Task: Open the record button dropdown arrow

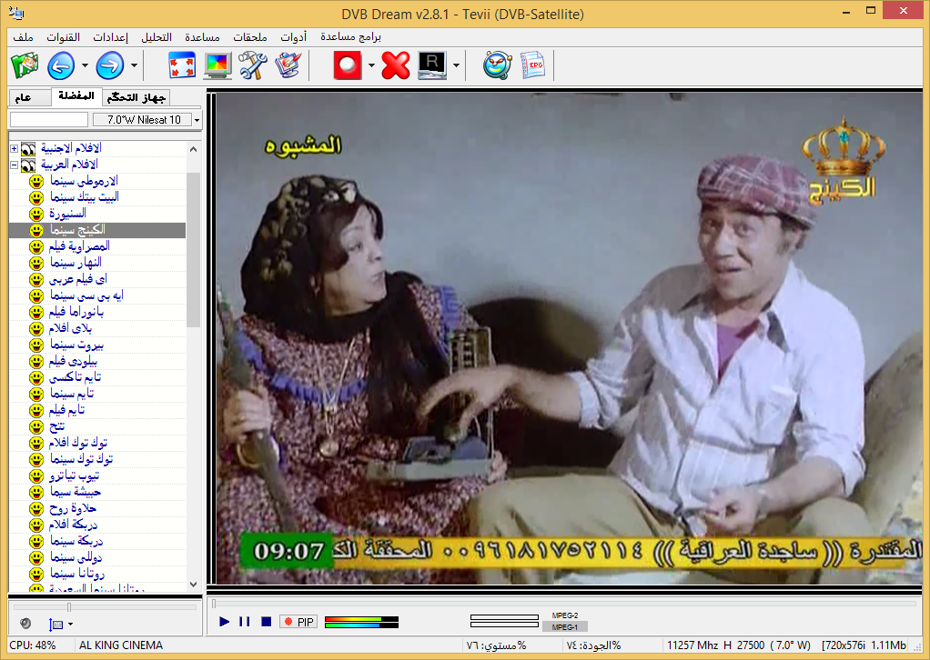Action: [x=371, y=65]
